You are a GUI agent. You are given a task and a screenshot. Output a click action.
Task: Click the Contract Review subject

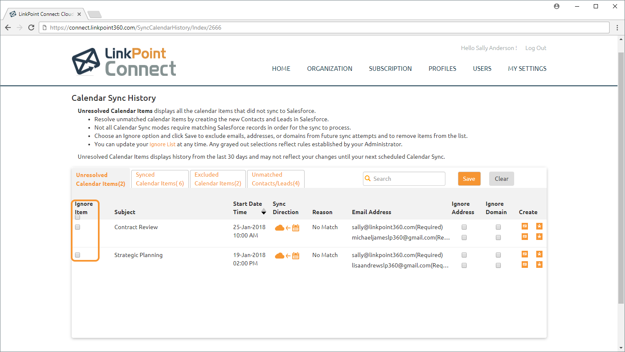136,227
